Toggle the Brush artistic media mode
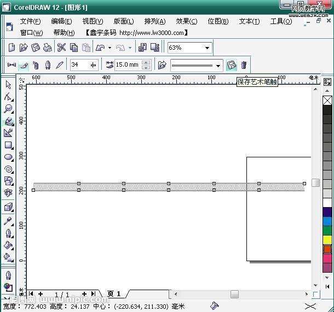Image resolution: width=334 pixels, height=312 pixels. click(x=24, y=65)
